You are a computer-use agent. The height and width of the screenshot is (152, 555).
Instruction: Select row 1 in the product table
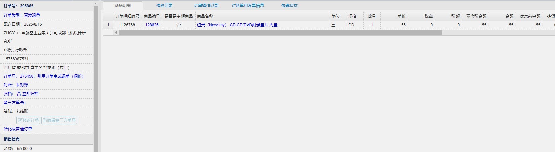[x=108, y=25]
